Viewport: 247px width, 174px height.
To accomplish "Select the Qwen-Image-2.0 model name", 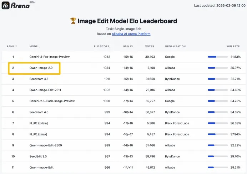I will (41, 68).
